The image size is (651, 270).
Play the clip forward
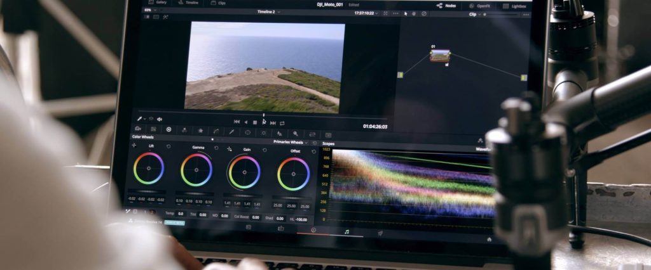point(264,122)
